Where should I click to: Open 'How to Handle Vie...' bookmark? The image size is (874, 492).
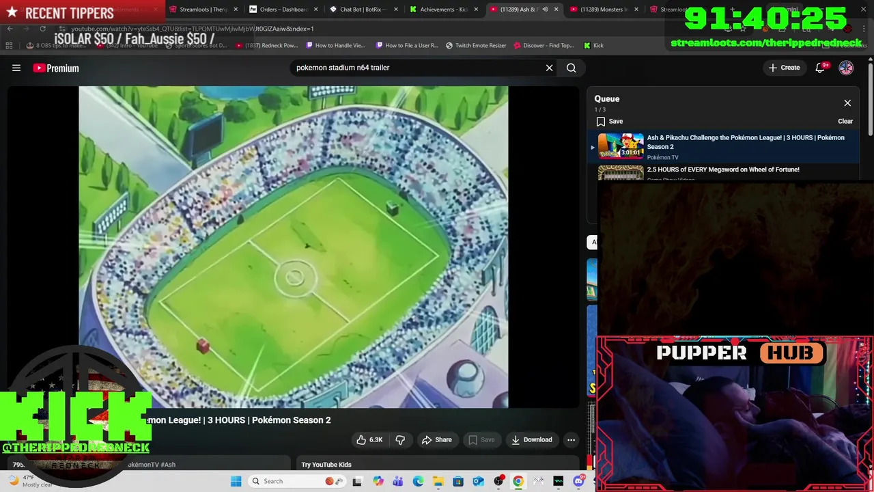tap(335, 46)
